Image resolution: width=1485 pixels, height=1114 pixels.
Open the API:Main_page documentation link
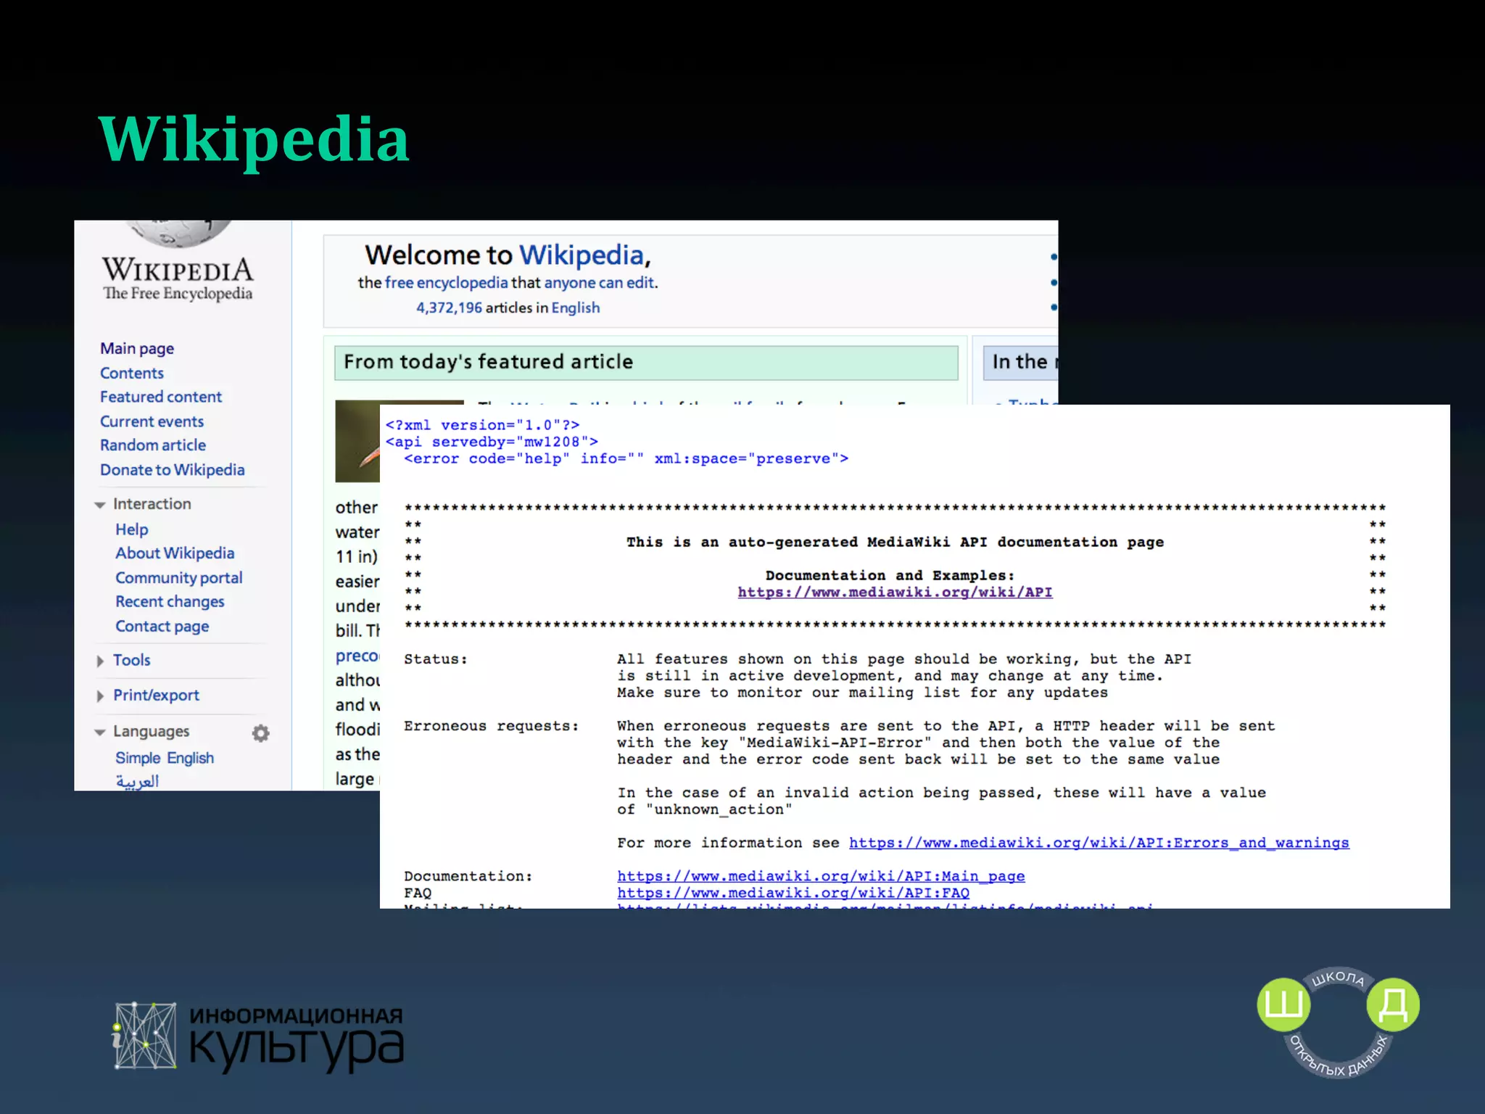(x=821, y=876)
